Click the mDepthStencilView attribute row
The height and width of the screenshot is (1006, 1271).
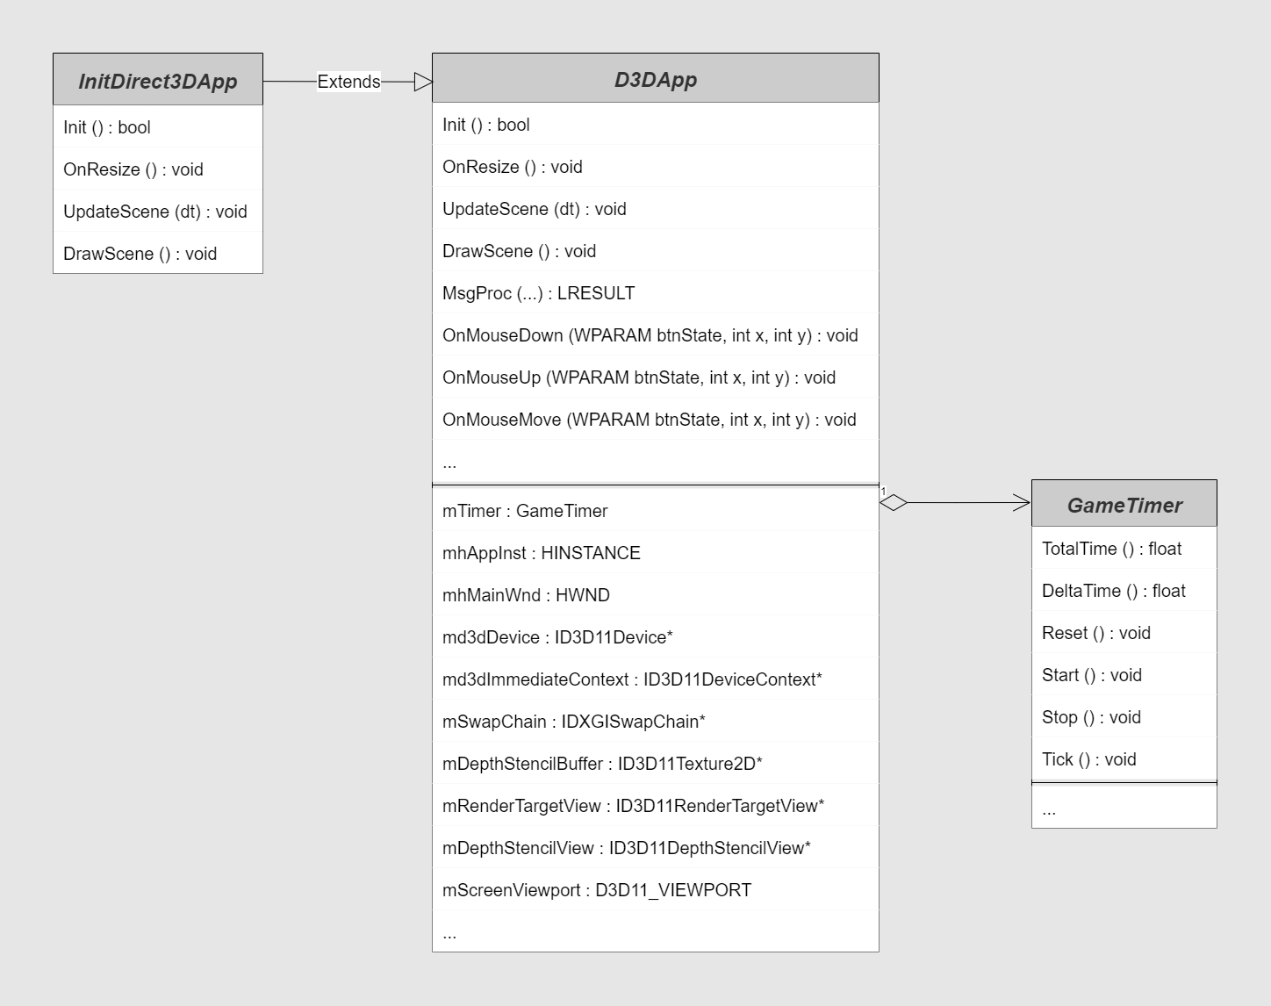tap(656, 848)
